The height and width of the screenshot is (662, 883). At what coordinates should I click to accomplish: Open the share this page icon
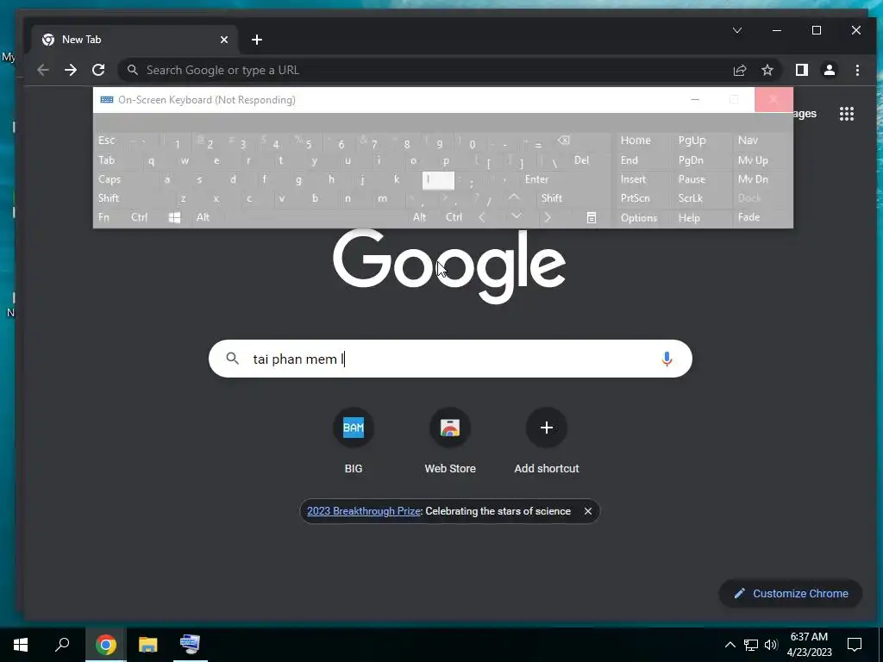click(739, 70)
